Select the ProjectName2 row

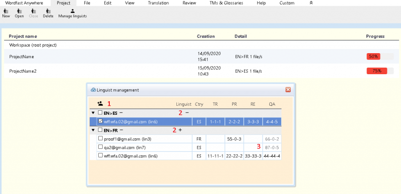click(x=202, y=71)
